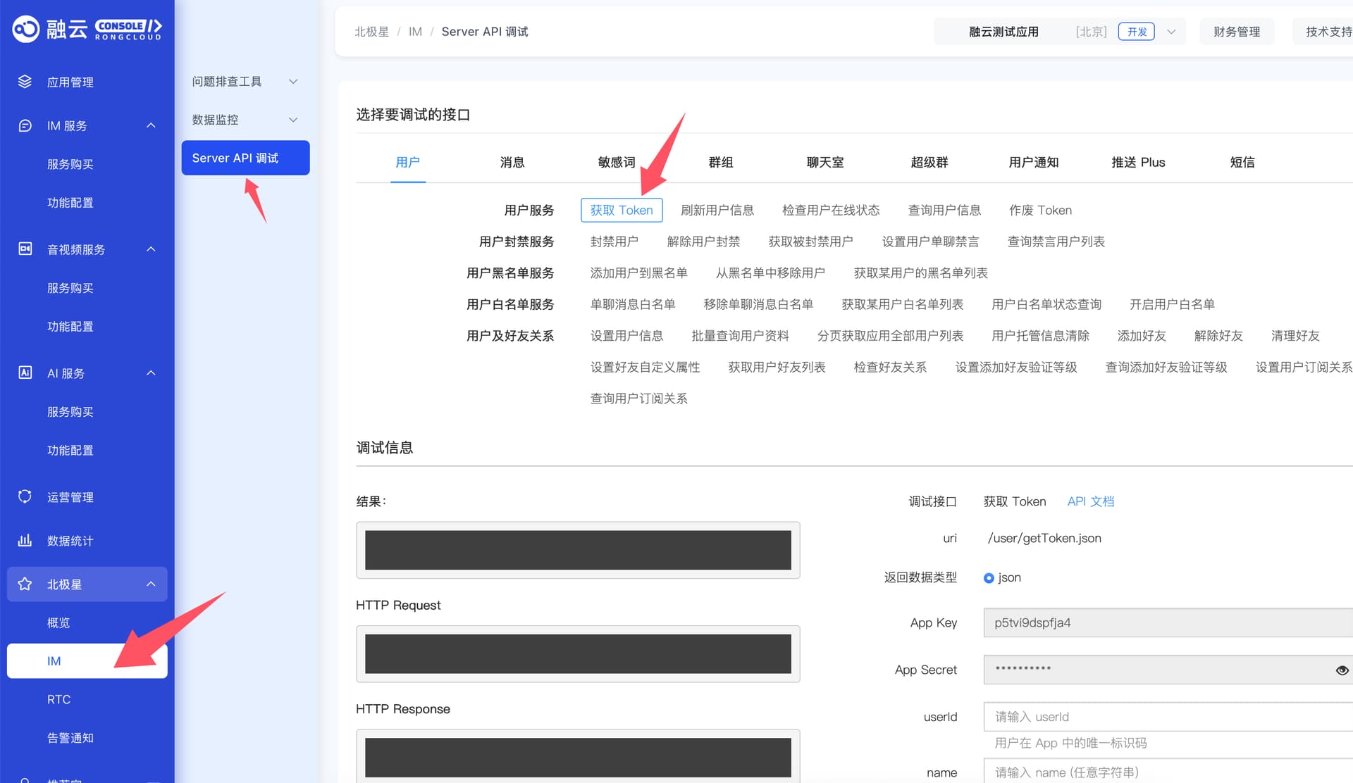Toggle the 开发 environment badge
The image size is (1353, 783).
pos(1136,32)
